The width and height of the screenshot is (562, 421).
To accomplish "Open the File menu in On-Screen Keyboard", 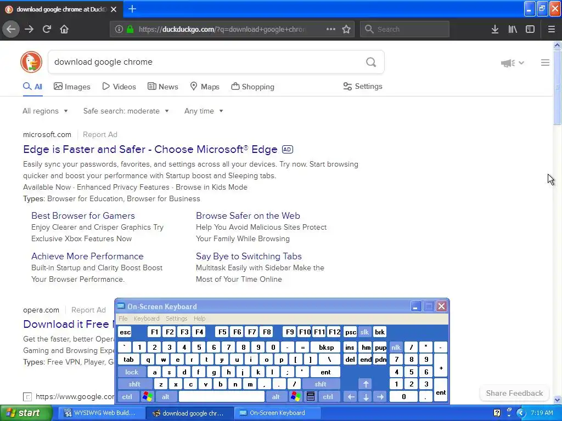I will coord(123,318).
